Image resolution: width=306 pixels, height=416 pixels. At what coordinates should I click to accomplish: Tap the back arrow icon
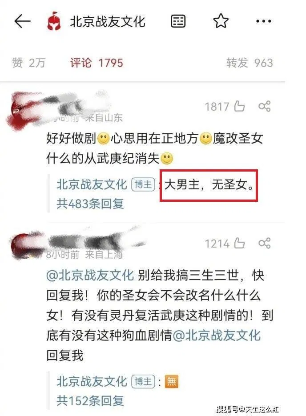(22, 21)
